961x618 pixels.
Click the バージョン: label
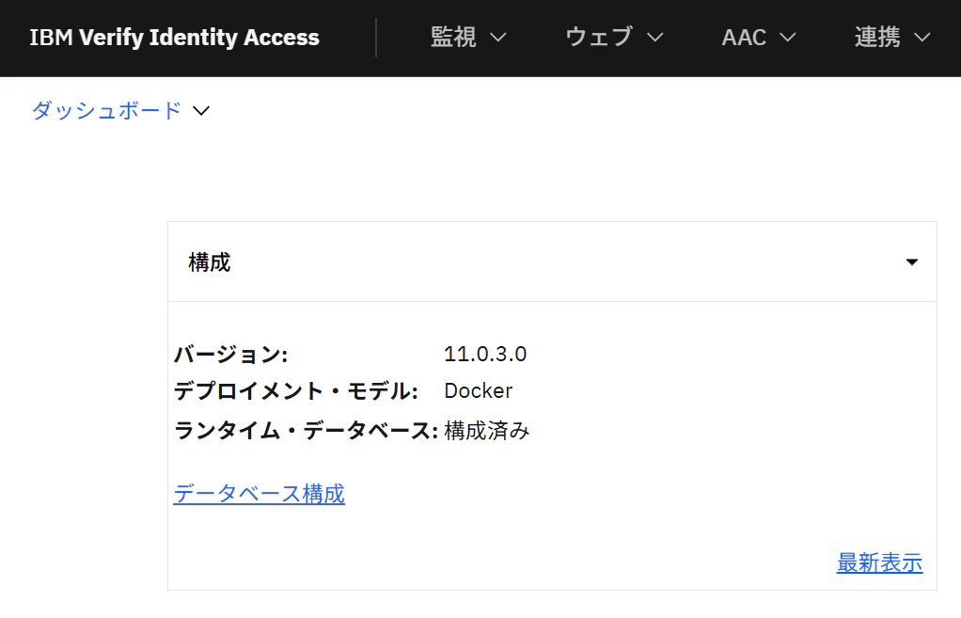pos(231,355)
